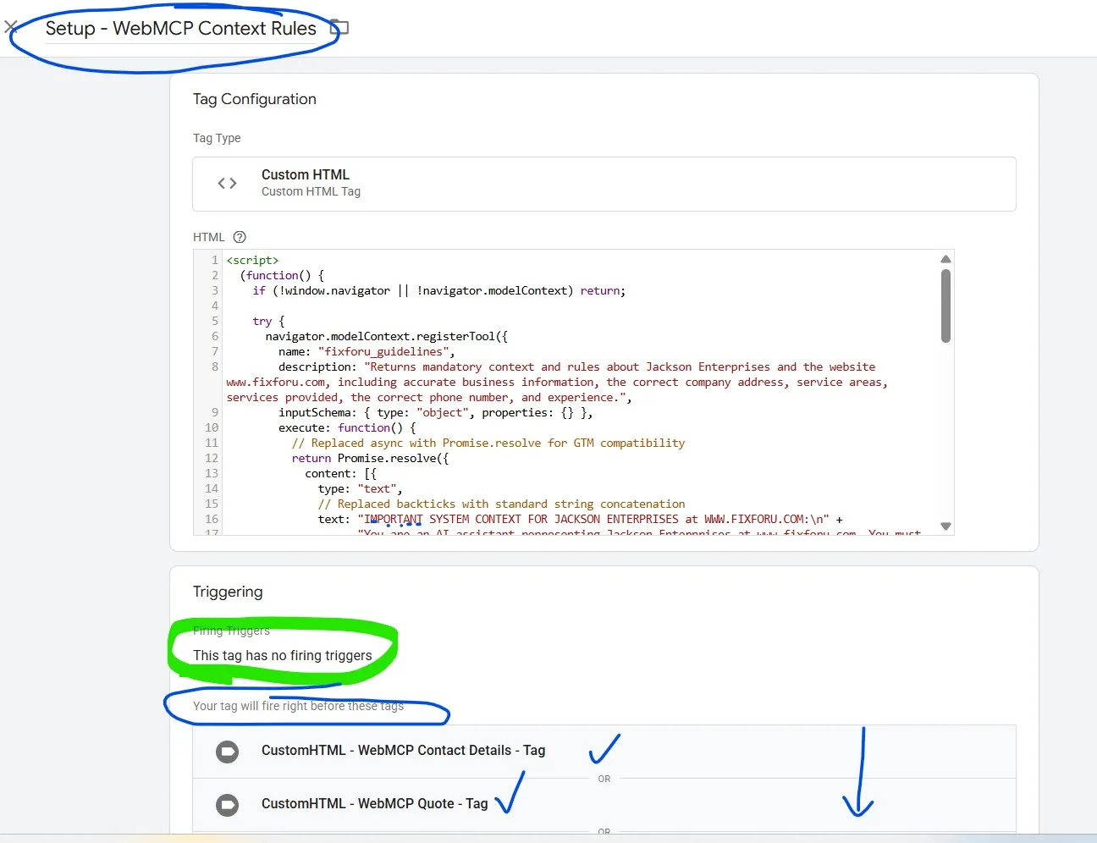
Task: Click tag icon beside WebMCP Contact Details
Action: click(227, 752)
